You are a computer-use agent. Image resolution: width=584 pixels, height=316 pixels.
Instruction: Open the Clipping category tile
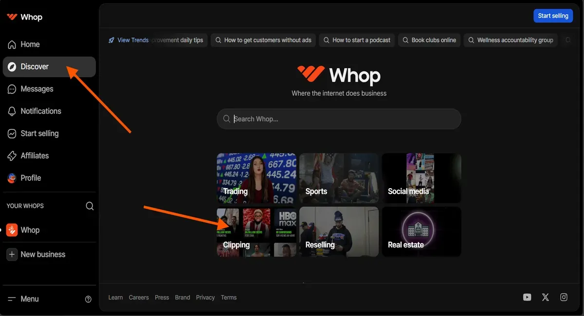(256, 231)
